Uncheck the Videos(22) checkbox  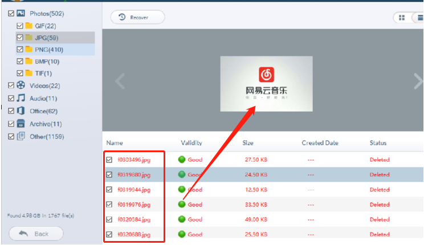click(x=11, y=85)
